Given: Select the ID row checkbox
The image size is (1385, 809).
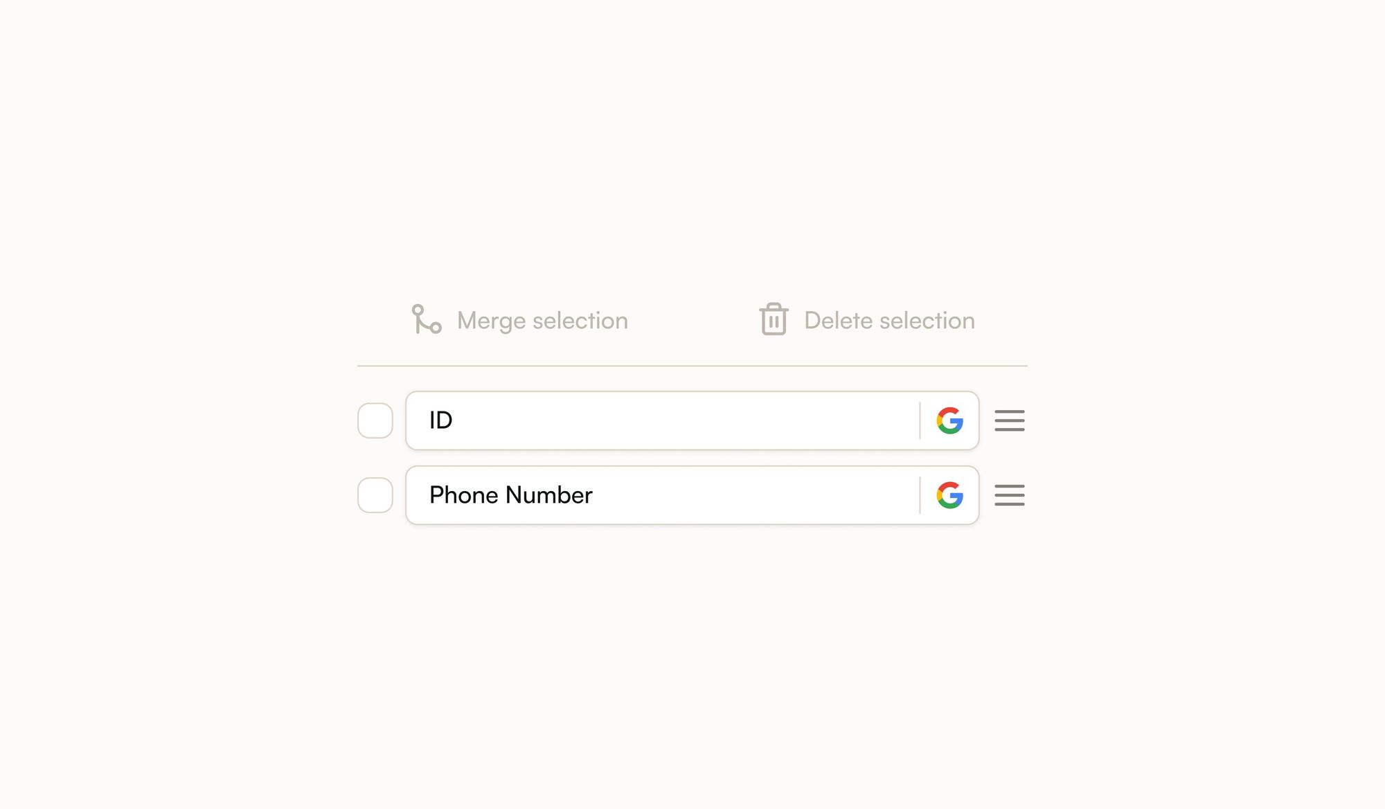Looking at the screenshot, I should click(x=375, y=420).
